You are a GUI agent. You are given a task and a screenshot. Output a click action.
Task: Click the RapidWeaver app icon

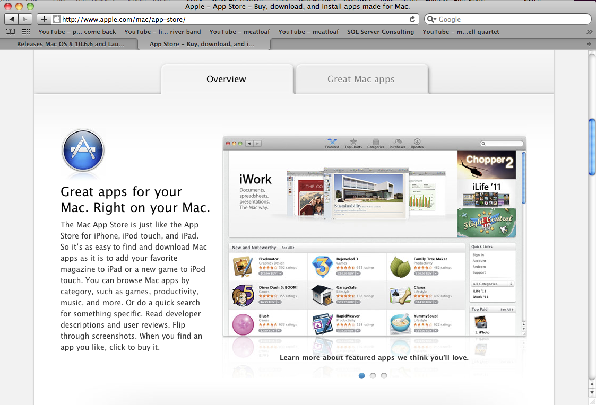coord(322,324)
